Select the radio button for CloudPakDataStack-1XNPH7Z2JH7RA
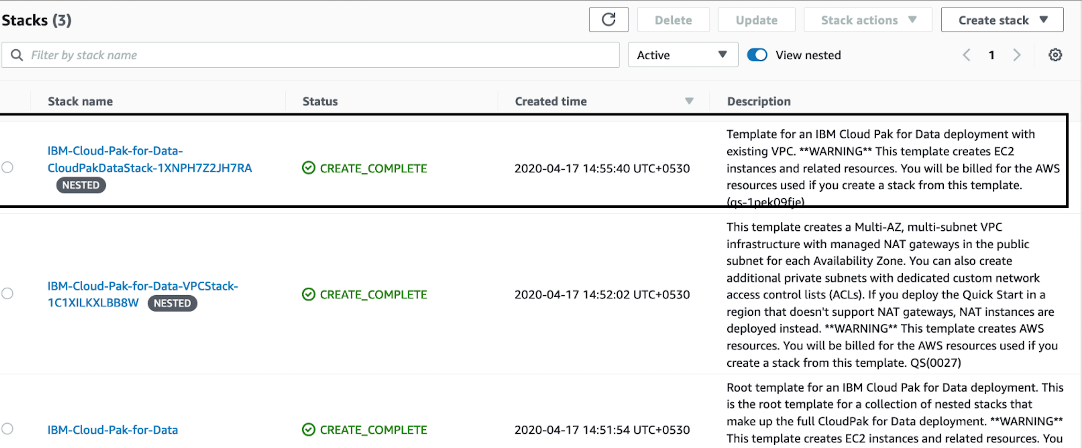The height and width of the screenshot is (448, 1082). [7, 167]
